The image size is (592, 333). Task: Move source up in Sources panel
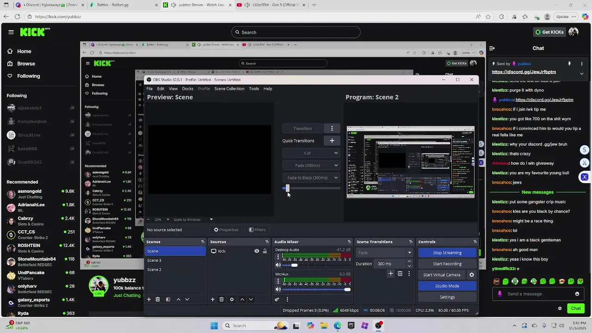242,300
